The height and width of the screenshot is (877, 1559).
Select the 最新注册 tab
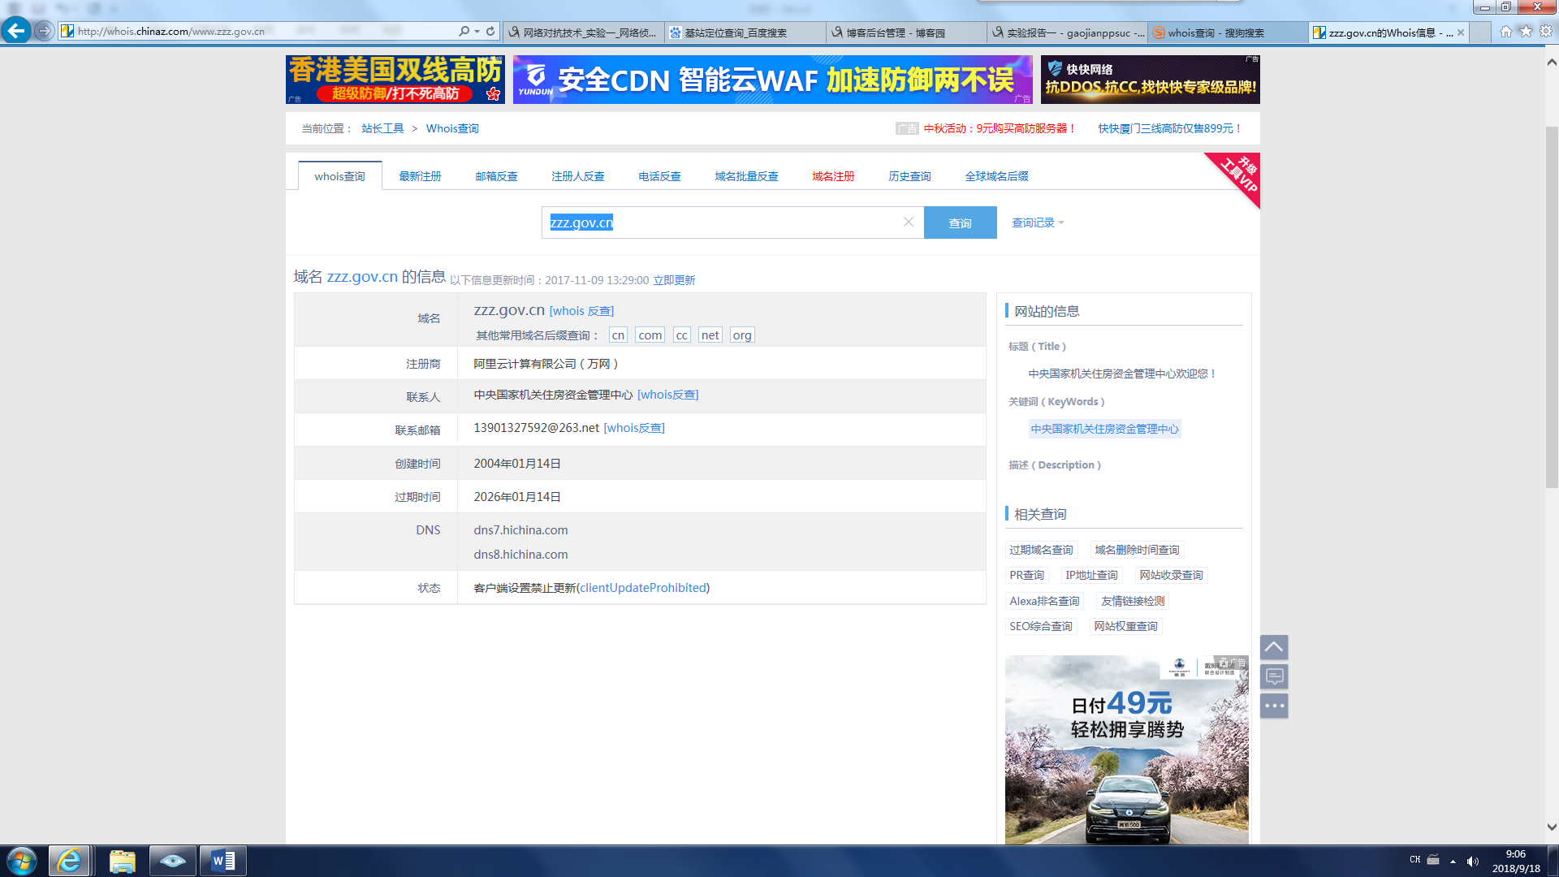point(420,176)
